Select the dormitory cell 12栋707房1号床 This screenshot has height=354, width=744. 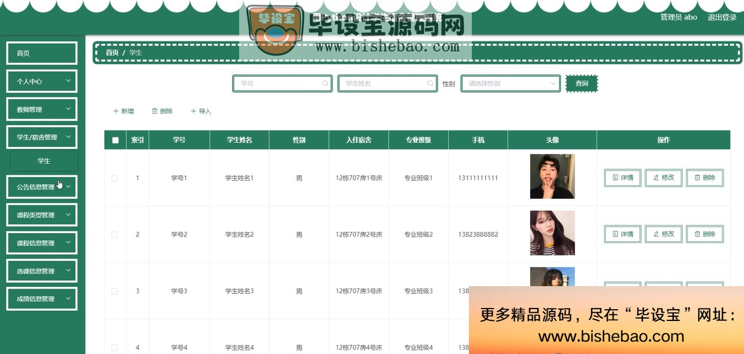359,178
